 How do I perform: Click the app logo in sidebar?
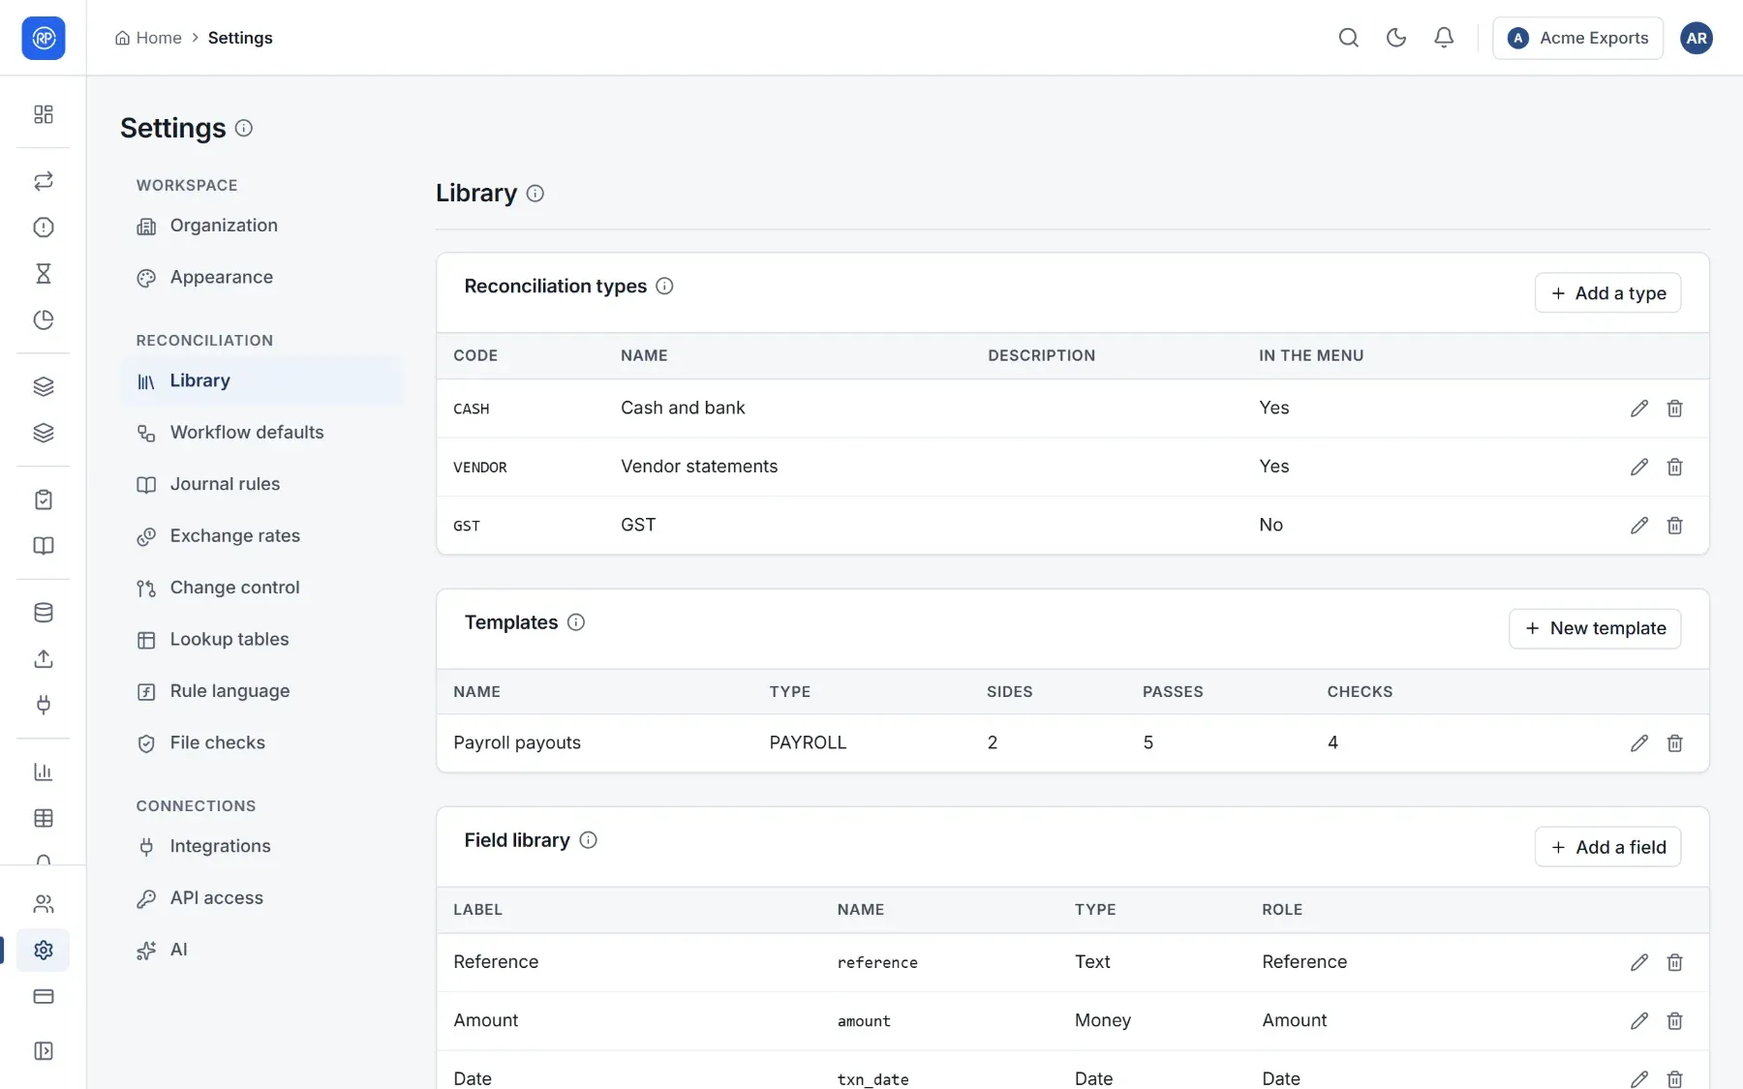point(43,38)
